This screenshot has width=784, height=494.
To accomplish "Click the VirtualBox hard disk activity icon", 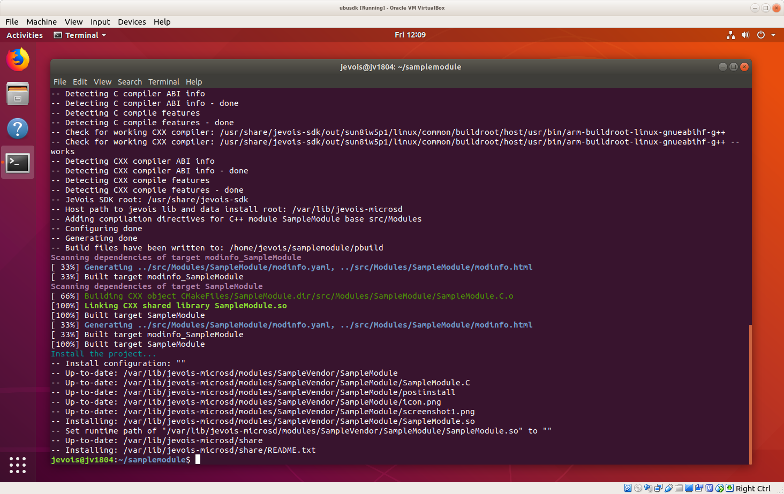I will 628,488.
